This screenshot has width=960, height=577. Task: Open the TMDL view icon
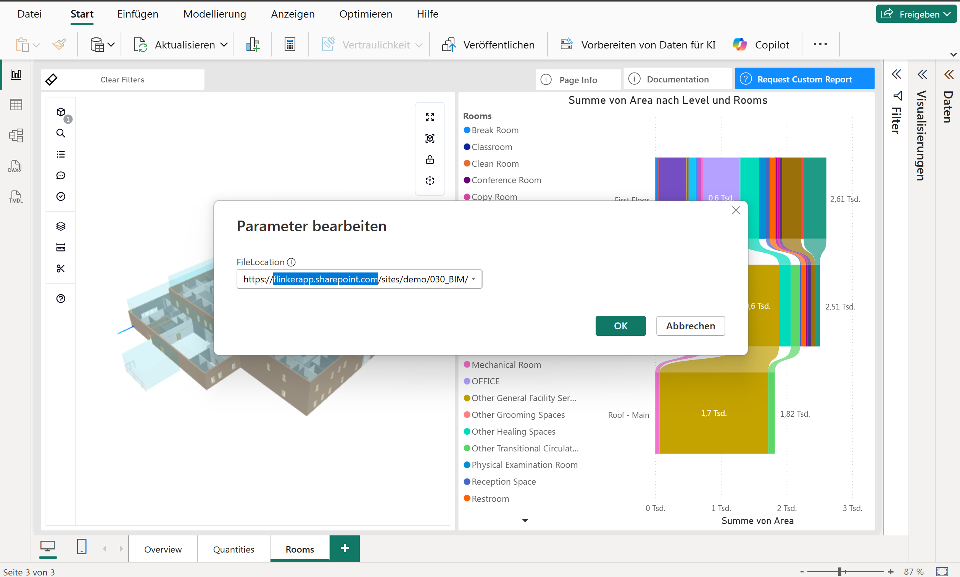(x=16, y=197)
